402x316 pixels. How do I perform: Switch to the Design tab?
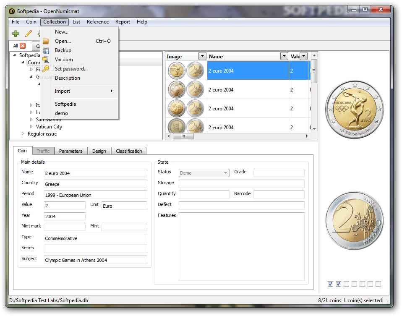99,151
